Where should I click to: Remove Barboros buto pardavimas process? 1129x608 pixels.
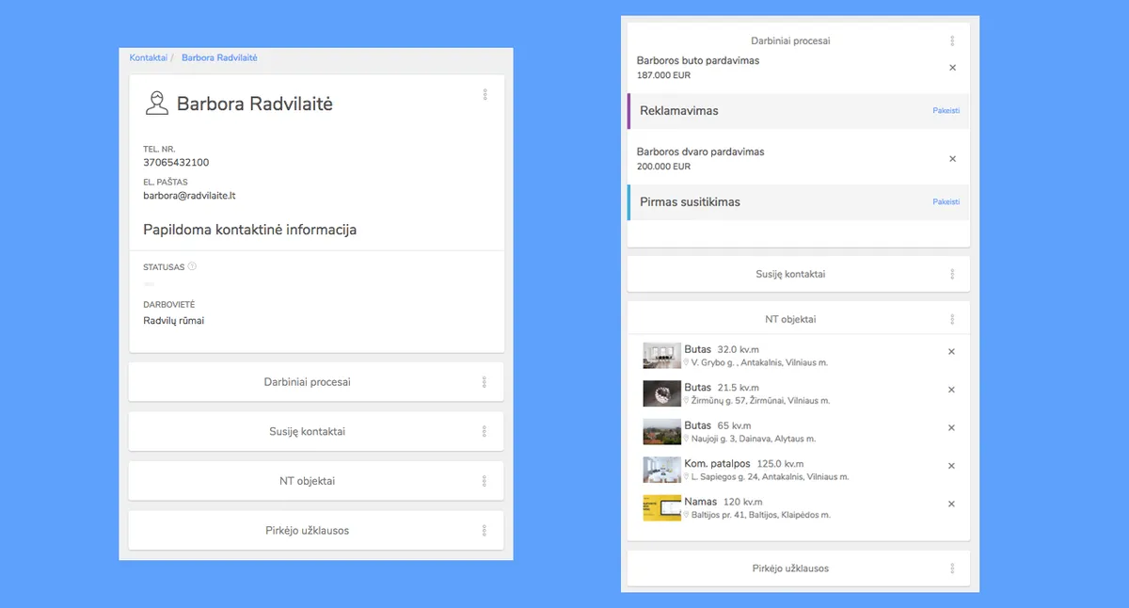[952, 68]
